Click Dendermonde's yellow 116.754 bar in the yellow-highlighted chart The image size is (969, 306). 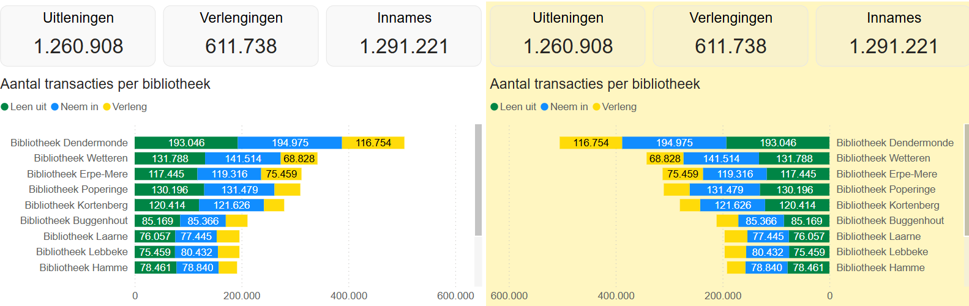point(591,143)
